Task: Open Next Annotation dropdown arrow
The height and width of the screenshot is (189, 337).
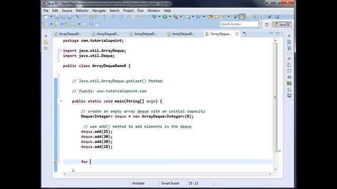Action: click(52, 24)
